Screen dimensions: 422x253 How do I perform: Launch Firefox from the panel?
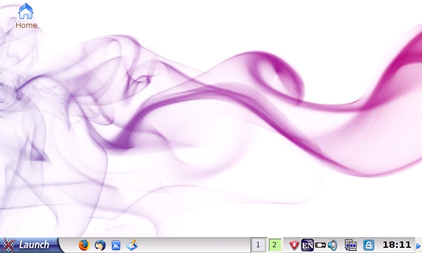84,245
